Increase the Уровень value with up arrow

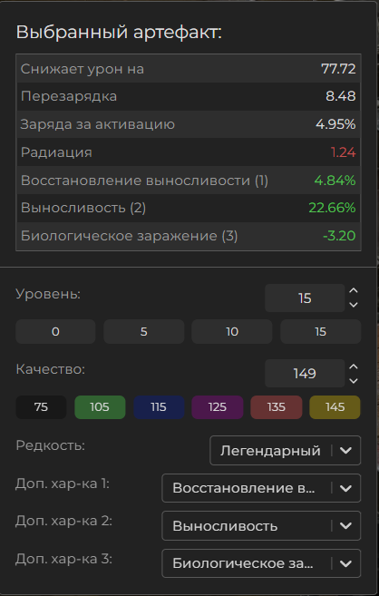(x=354, y=291)
